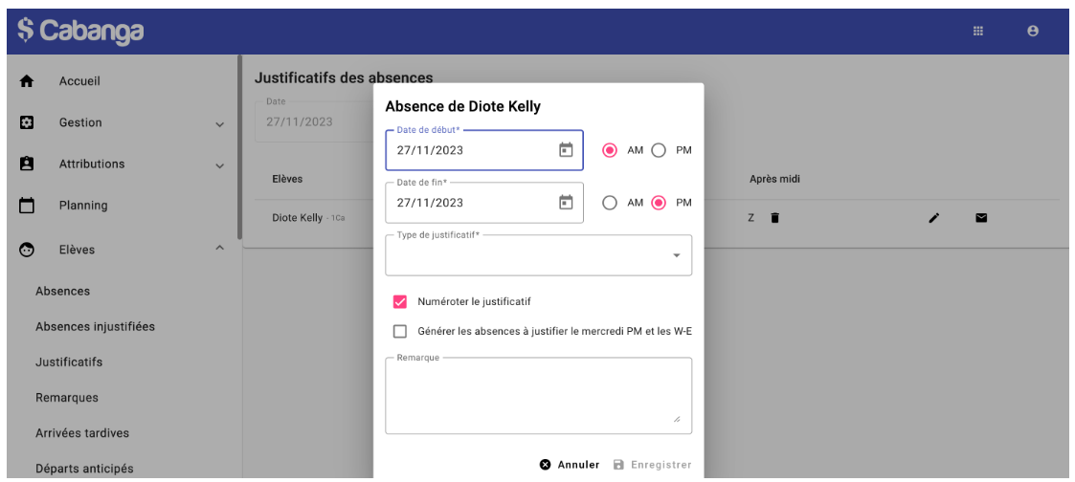The height and width of the screenshot is (482, 1075).
Task: Go to Absences injustifiées in sidebar
Action: (95, 327)
